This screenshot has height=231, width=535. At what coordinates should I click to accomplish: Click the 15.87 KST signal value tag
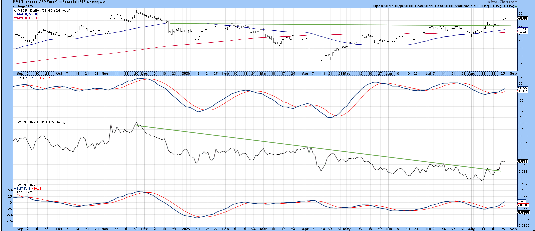pyautogui.click(x=522, y=91)
